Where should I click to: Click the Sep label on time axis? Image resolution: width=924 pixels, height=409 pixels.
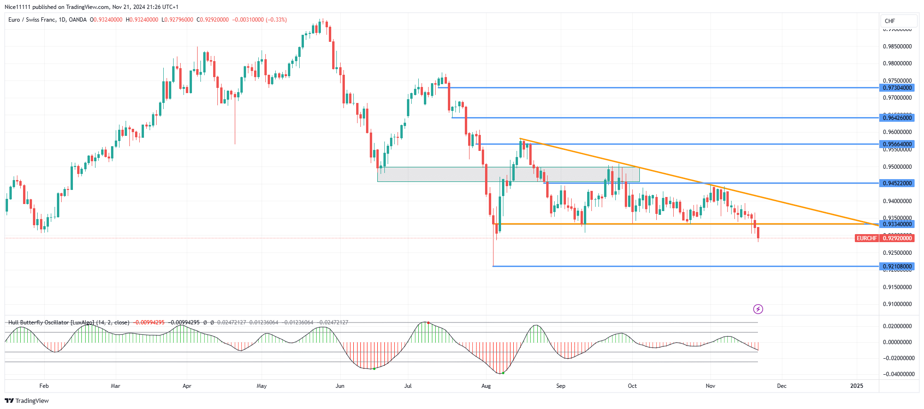click(561, 386)
